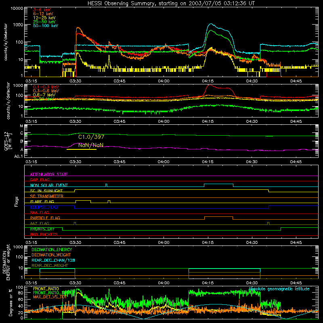The width and height of the screenshot is (323, 323).
Task: Click the 0.3-0.8 MeV legend label
Action: pyautogui.click(x=46, y=91)
